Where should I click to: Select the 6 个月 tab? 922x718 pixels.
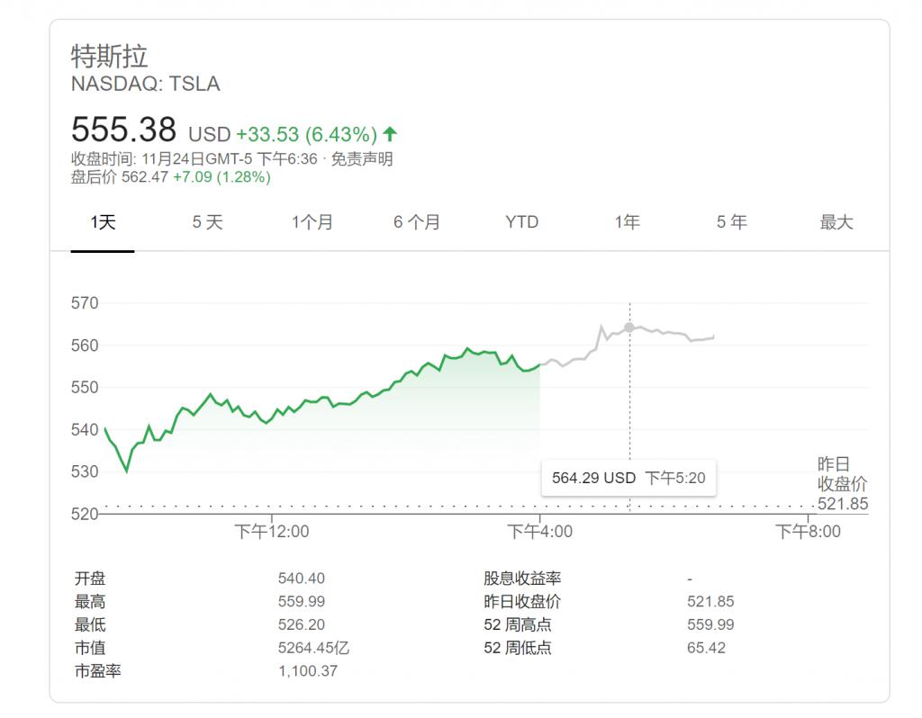(417, 222)
